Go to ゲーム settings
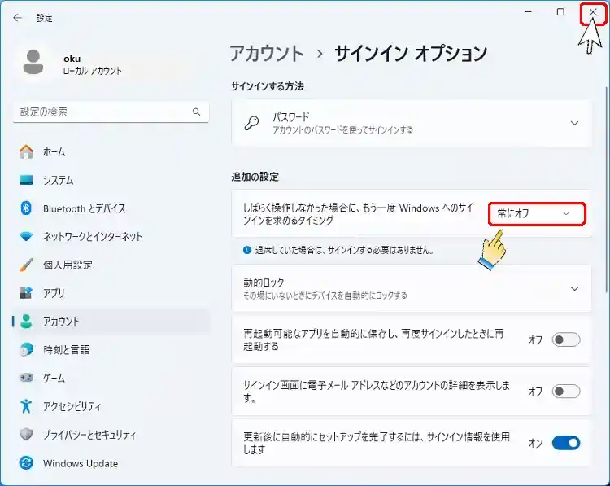The image size is (610, 486). click(111, 378)
